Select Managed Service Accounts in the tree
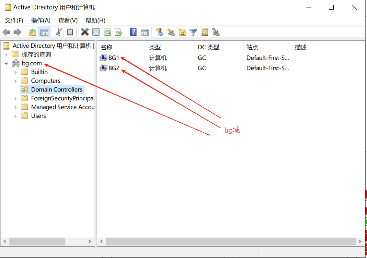 [x=63, y=107]
